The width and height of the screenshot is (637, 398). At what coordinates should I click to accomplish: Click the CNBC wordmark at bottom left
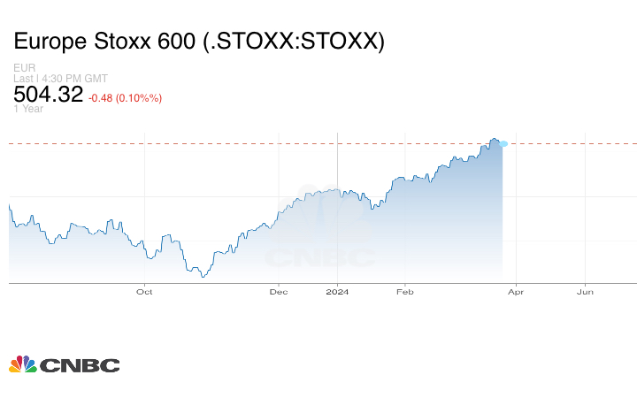pos(79,364)
